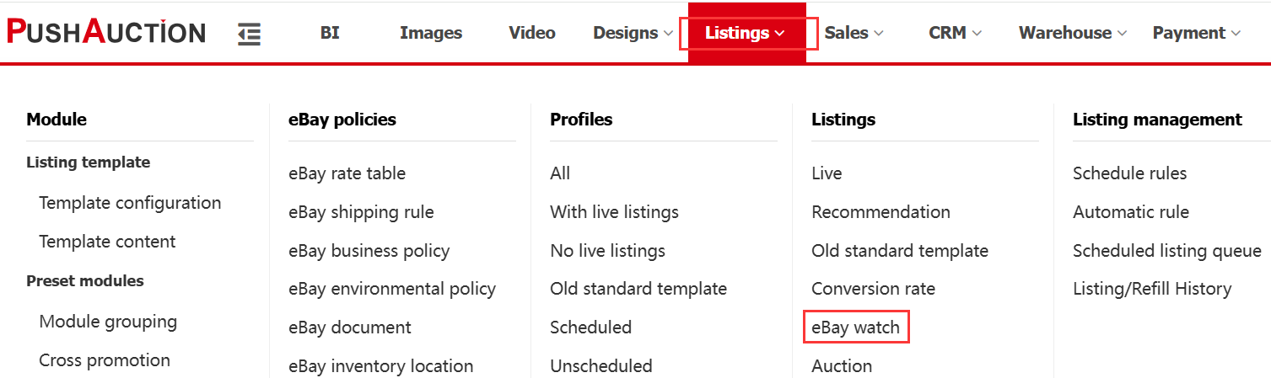Viewport: 1271px width, 378px height.
Task: Open eBay shipping rule policy
Action: pyautogui.click(x=361, y=212)
